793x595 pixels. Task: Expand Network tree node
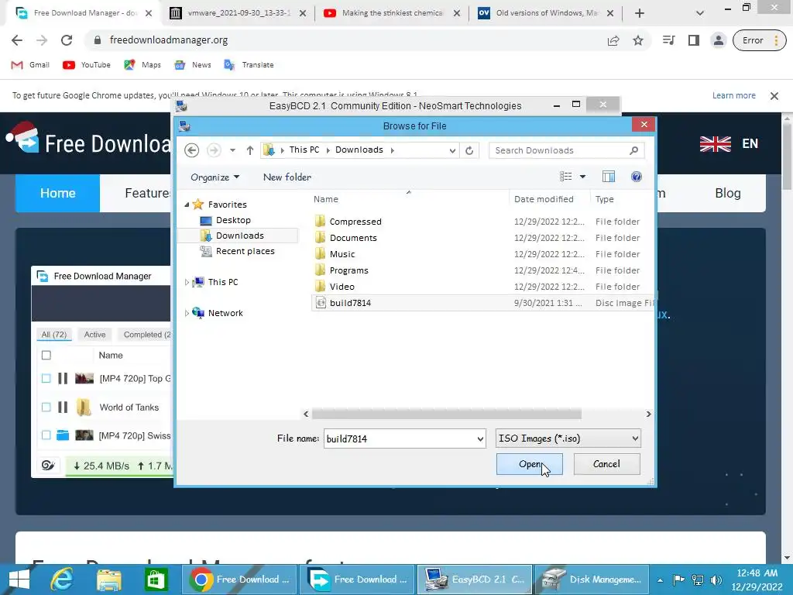[x=187, y=313]
